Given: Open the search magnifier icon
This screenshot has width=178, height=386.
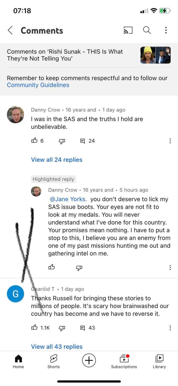Looking at the screenshot, I should click(x=147, y=30).
